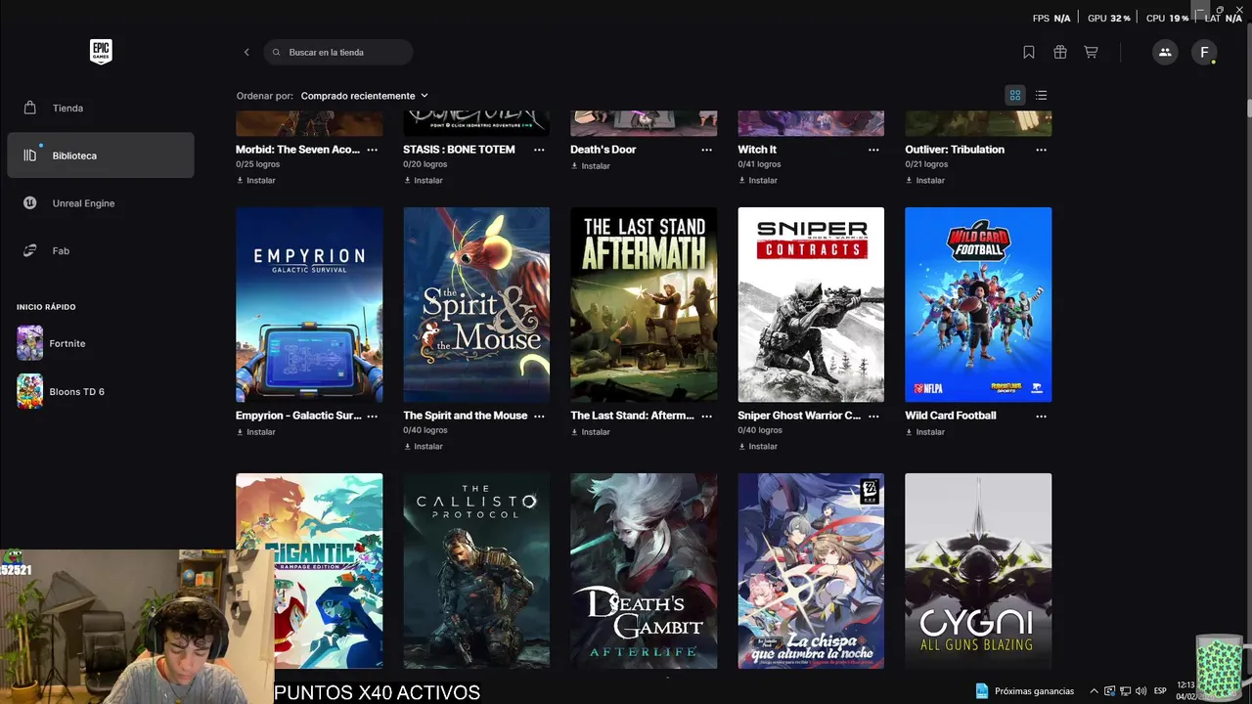Install Outliver: Tribulation
The image size is (1252, 704).
tap(925, 180)
